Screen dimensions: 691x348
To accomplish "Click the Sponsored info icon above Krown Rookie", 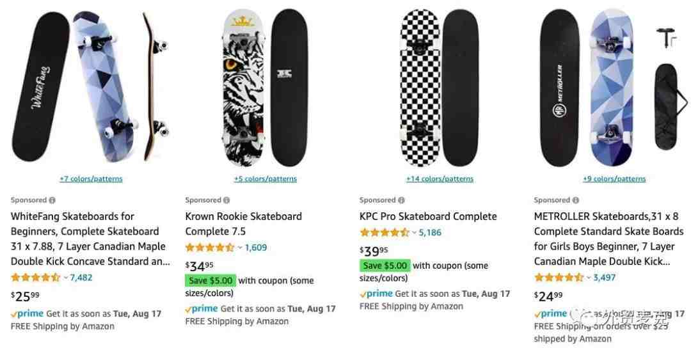I will pos(226,200).
